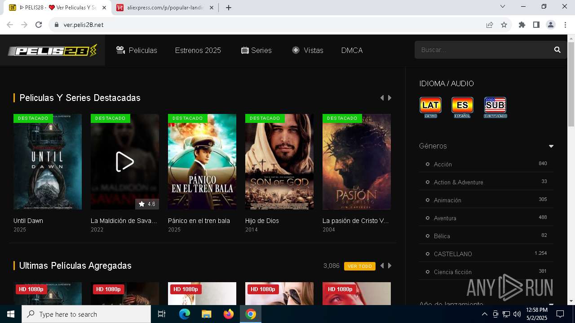Select ES Español audio icon

pos(462,107)
